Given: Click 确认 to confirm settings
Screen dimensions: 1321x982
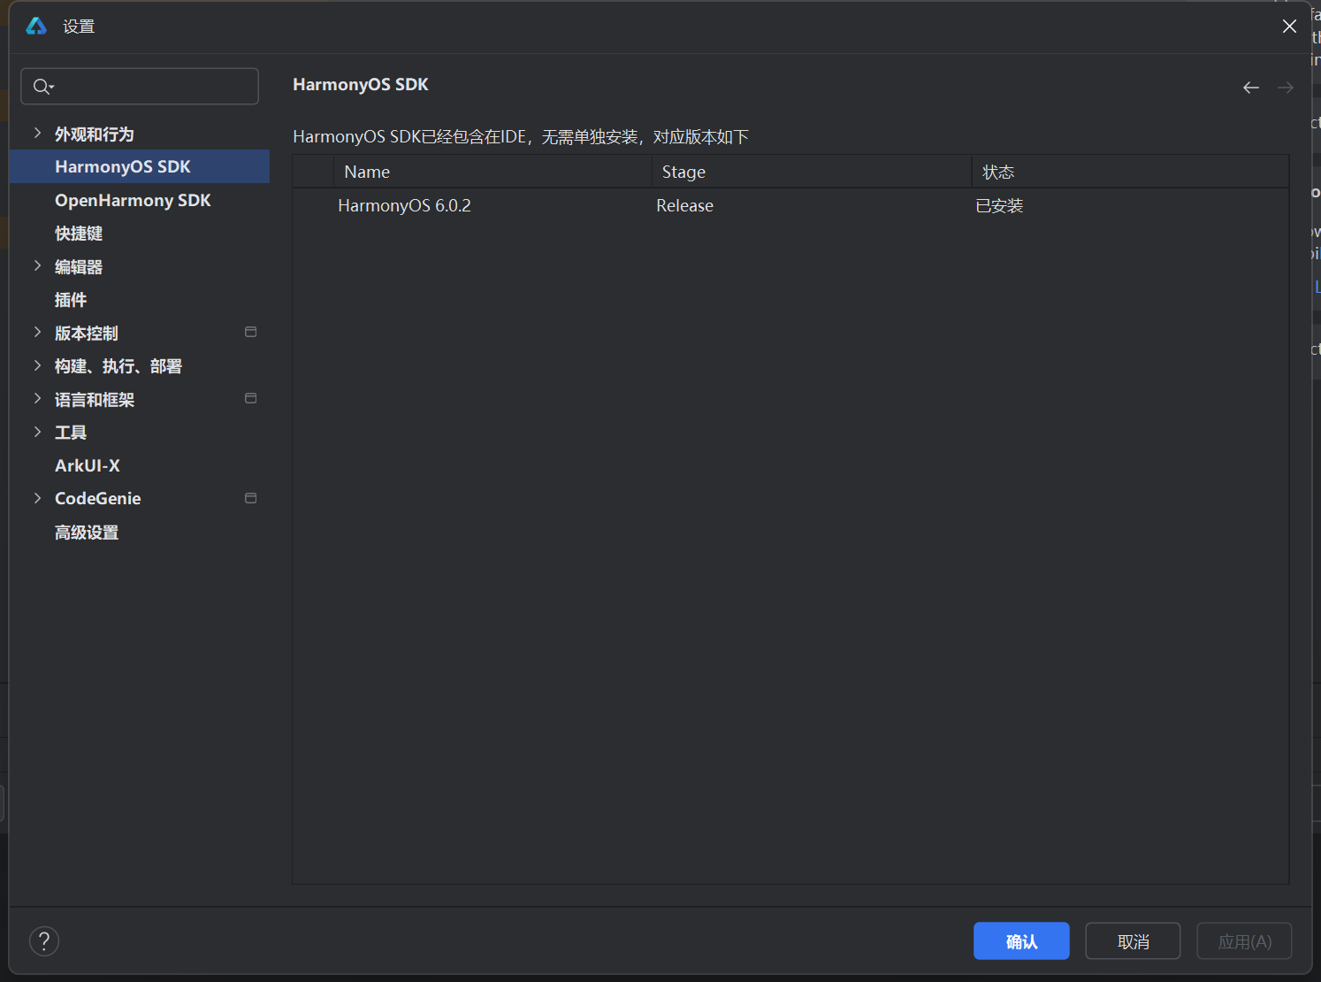Looking at the screenshot, I should point(1021,941).
